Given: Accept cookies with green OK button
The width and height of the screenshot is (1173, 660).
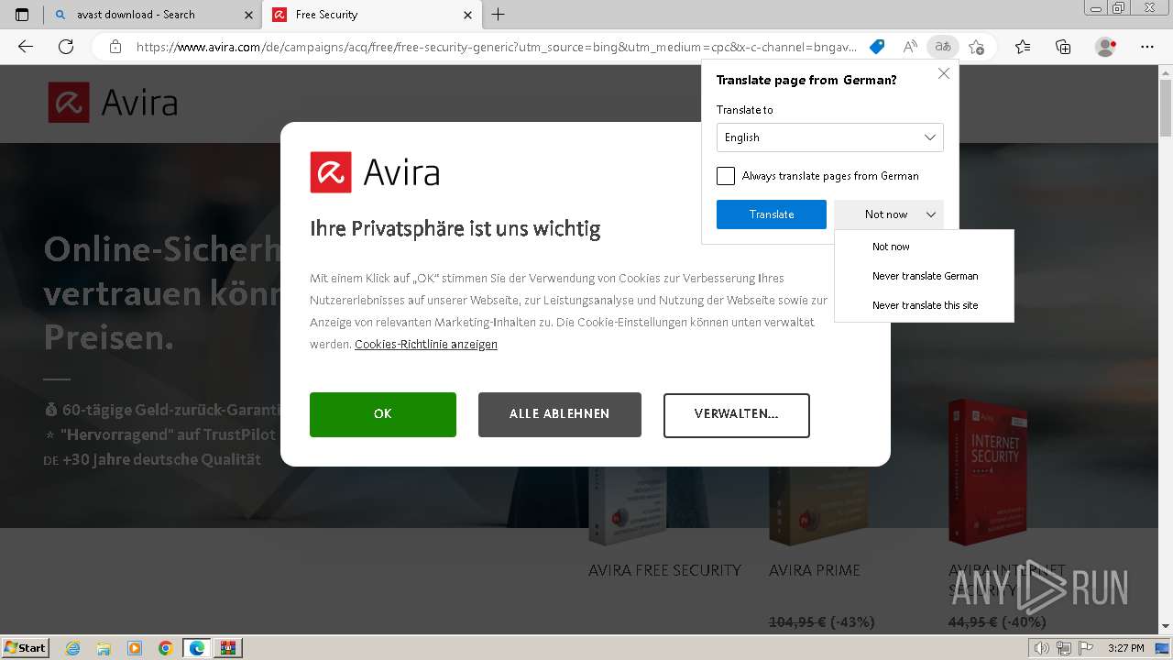Looking at the screenshot, I should (x=383, y=414).
